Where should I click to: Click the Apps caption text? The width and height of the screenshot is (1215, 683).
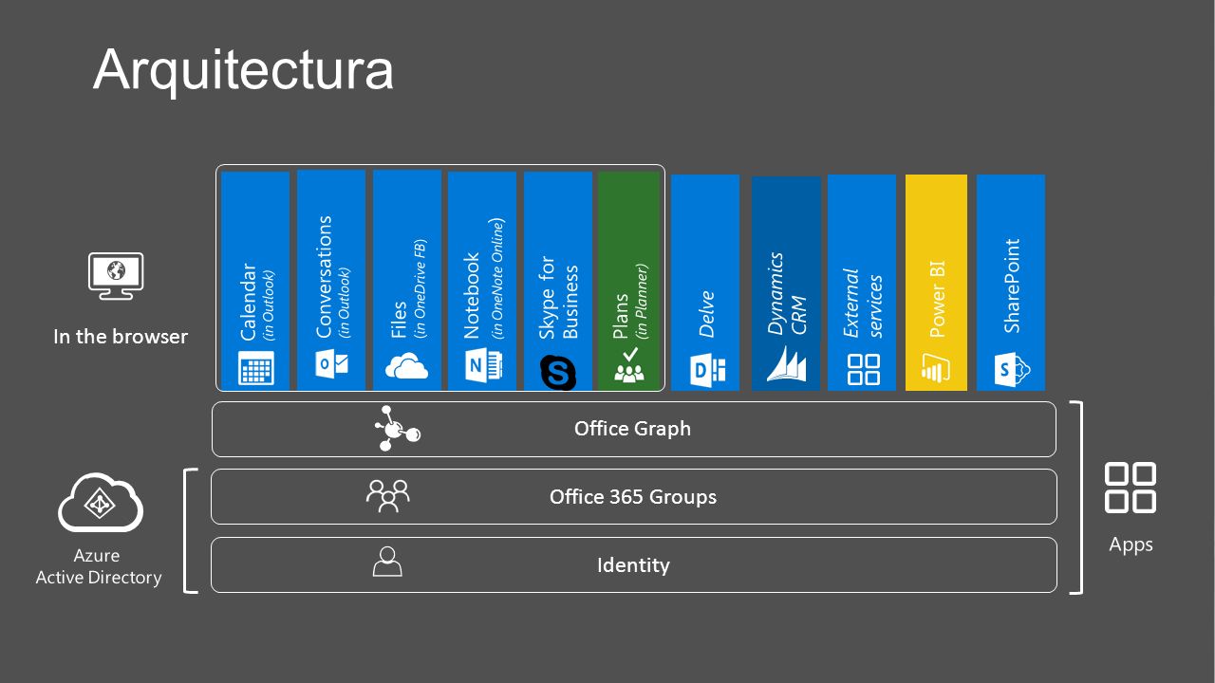pyautogui.click(x=1131, y=545)
